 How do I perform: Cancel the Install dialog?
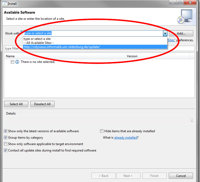(181, 176)
